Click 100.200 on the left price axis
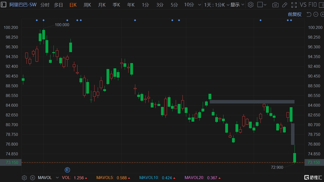 click(11, 27)
